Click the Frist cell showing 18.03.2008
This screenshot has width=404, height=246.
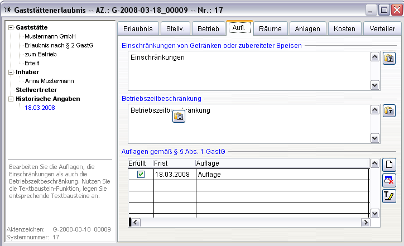(172, 175)
